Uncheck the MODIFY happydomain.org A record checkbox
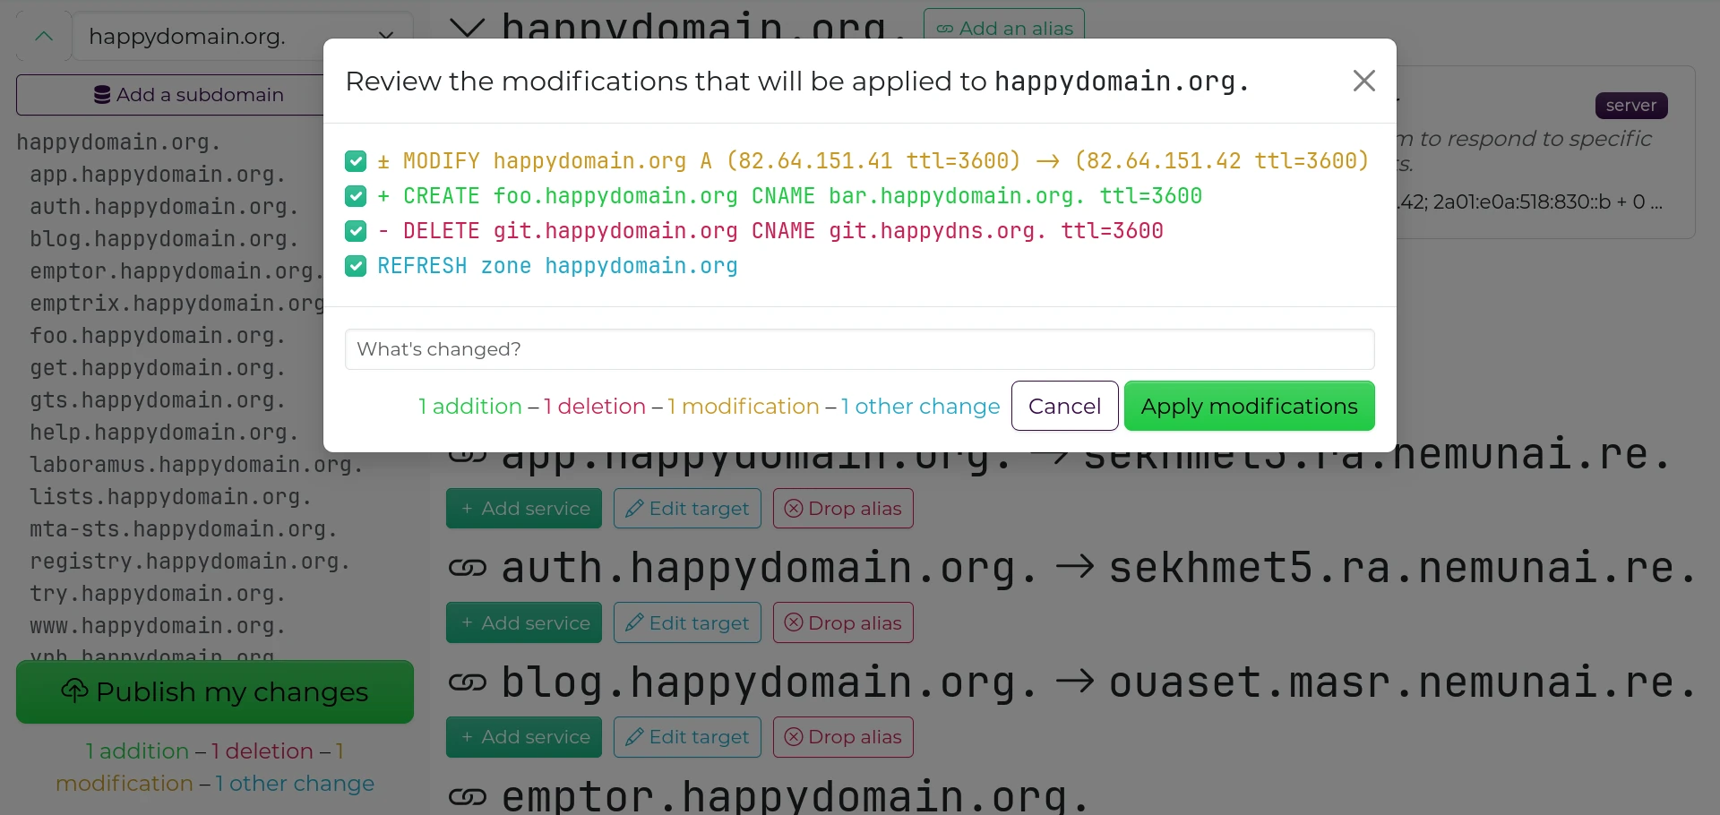Image resolution: width=1720 pixels, height=815 pixels. coord(356,161)
